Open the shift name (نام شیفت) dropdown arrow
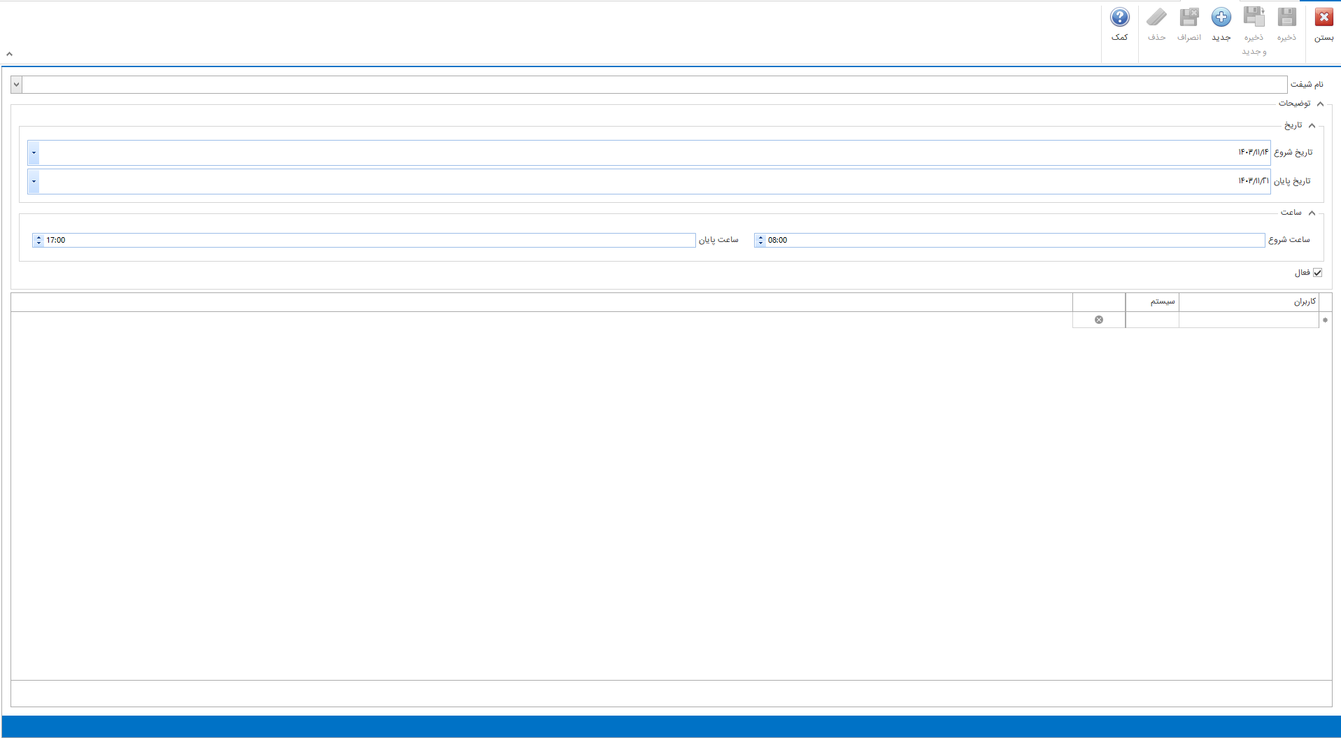Screen dimensions: 1341x738 pos(16,85)
